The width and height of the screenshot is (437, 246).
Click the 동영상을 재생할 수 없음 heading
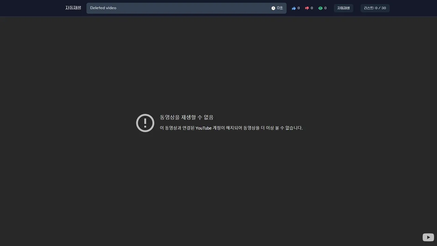tap(187, 117)
